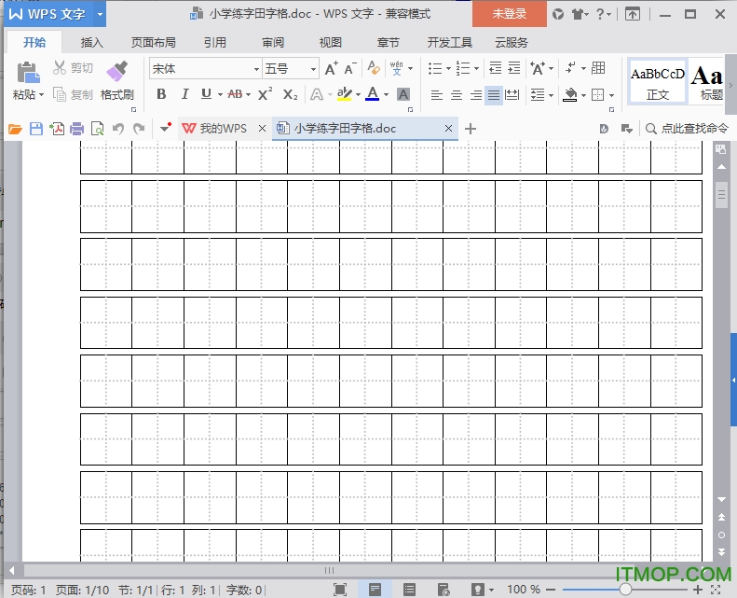Screen dimensions: 737x598
Task: Apply character shading icon
Action: tap(403, 94)
